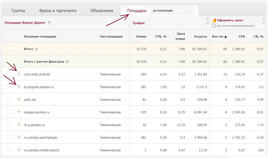Click the Google Analytics icon near Оформить заказ
268x158 pixels.
[x=214, y=20]
